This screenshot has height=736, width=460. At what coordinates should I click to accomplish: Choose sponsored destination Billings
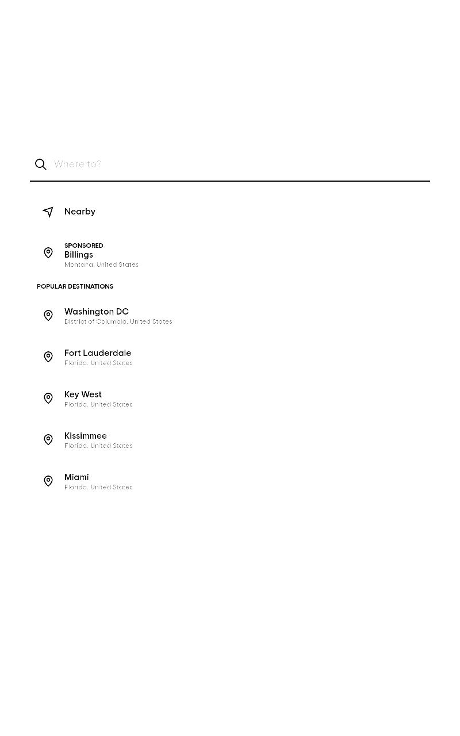click(x=230, y=255)
